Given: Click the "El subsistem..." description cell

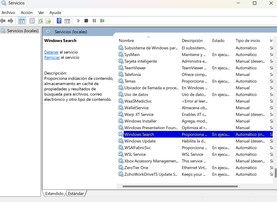Looking at the screenshot, I should 194,48.
